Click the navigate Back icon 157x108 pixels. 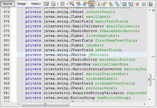[x=53, y=4]
